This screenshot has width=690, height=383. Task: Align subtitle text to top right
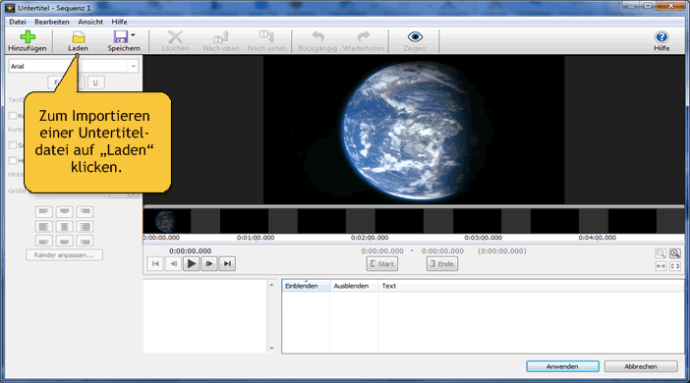pos(85,212)
